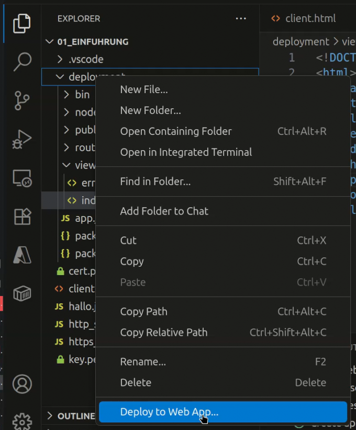Select New File... in context menu
Image resolution: width=356 pixels, height=430 pixels.
(144, 89)
